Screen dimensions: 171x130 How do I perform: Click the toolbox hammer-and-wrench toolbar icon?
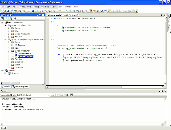(98, 11)
